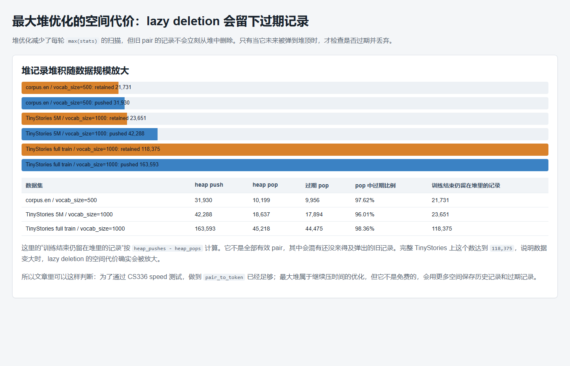The image size is (570, 366).
Task: Click the page title about lazy deletion
Action: (x=160, y=21)
